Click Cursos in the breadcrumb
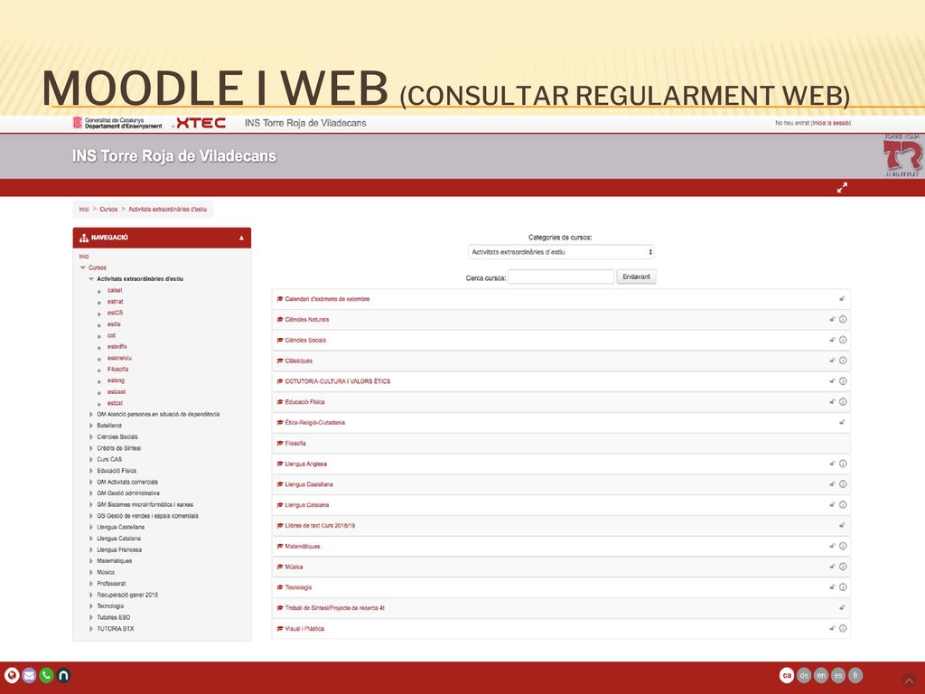Image resolution: width=925 pixels, height=694 pixels. 108,209
